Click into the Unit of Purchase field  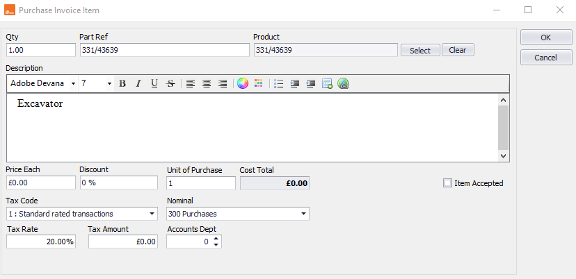click(201, 183)
